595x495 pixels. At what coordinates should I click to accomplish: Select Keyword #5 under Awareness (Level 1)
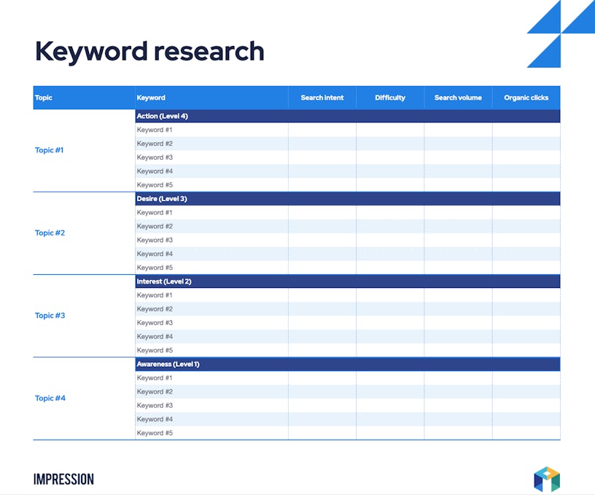[x=155, y=433]
